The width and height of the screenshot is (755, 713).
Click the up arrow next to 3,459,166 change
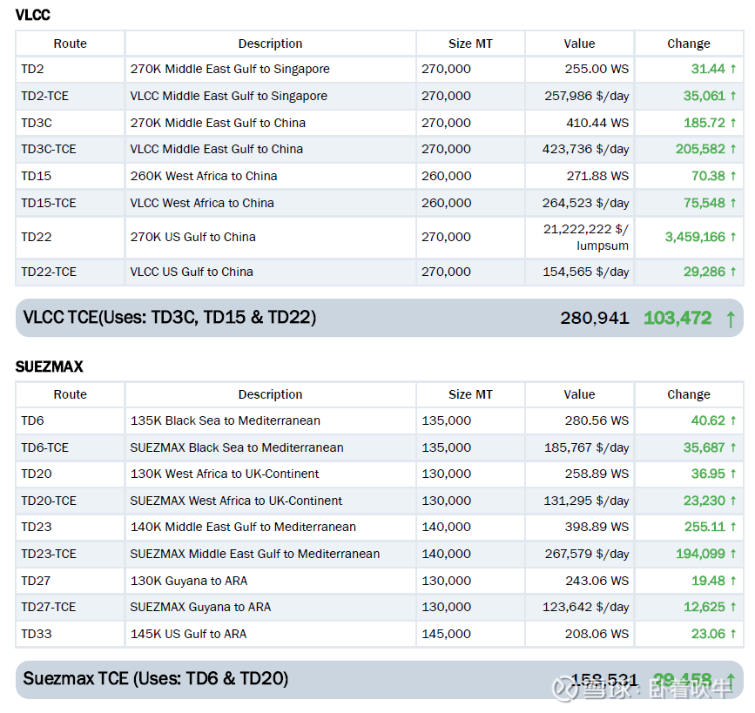(733, 237)
